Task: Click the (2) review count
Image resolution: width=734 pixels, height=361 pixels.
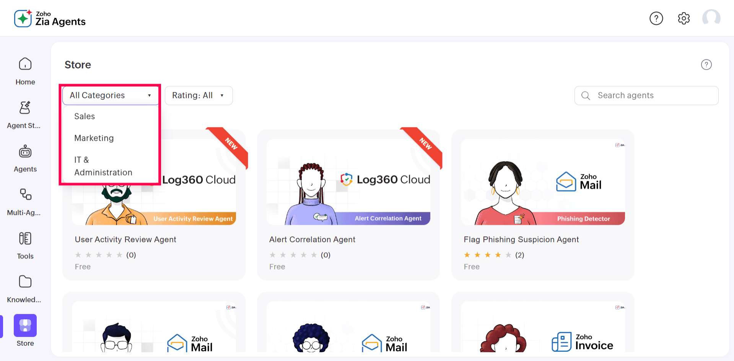Action: pyautogui.click(x=519, y=255)
